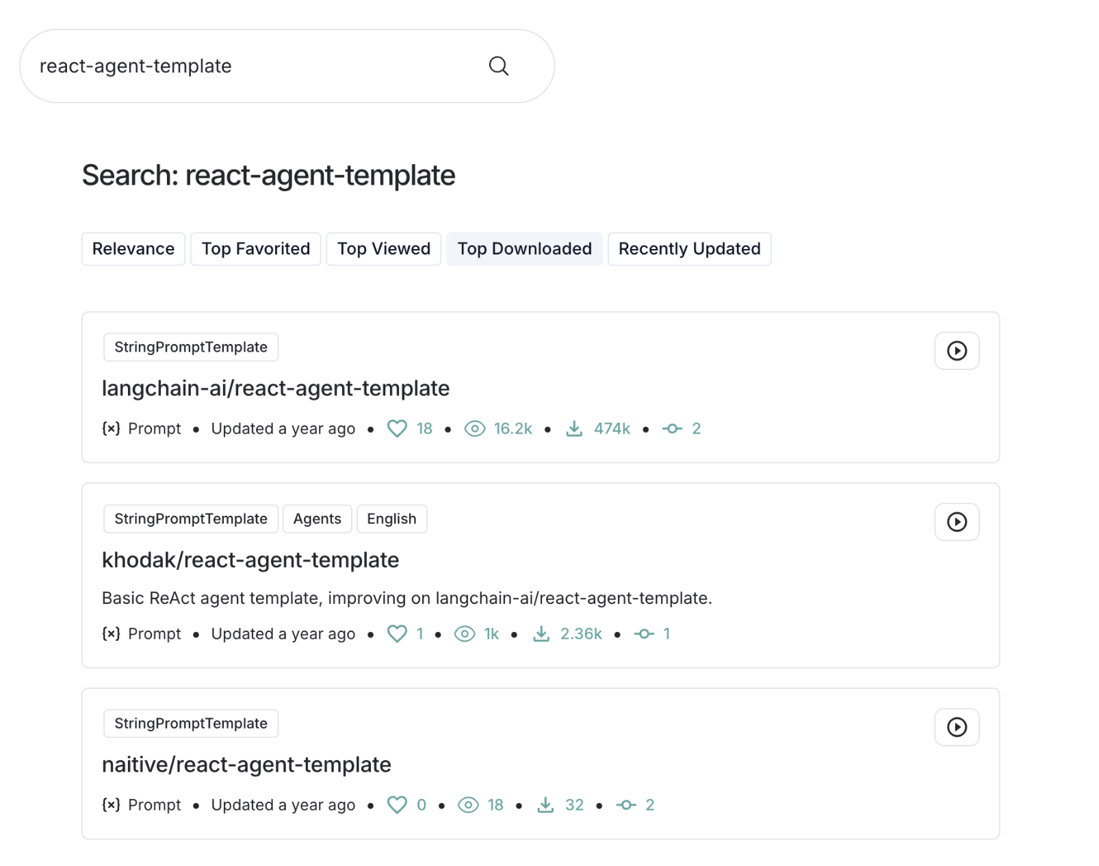Click download icon next to 32
This screenshot has height=866, width=1099.
coord(545,805)
